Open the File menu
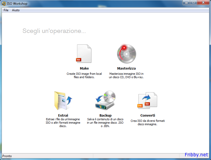 (6, 10)
